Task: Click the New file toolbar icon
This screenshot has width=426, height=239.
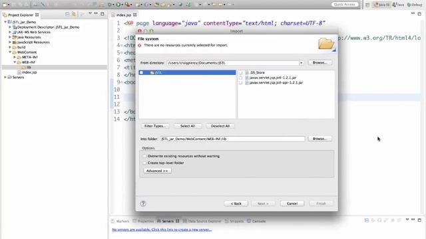Action: [x=5, y=5]
